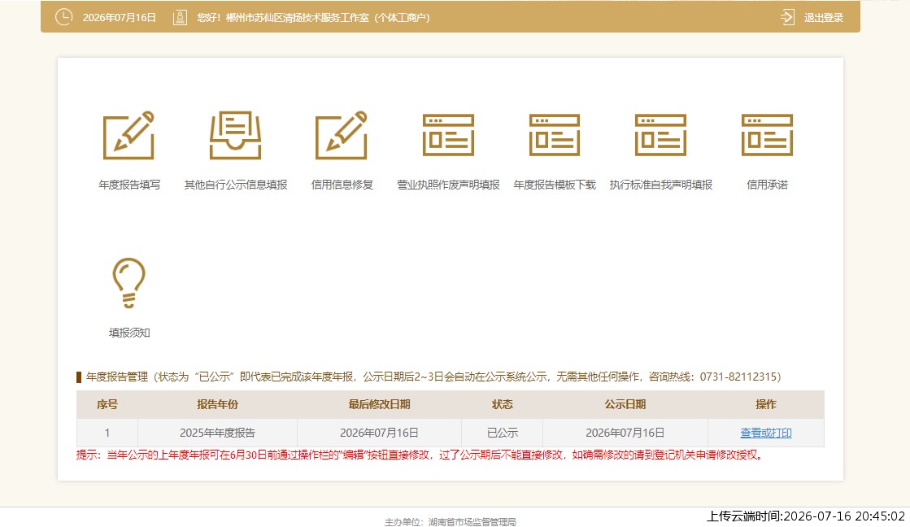Viewport: 910px width, 527px height.
Task: Click the 执行标准自我声明填报 label
Action: (x=660, y=185)
